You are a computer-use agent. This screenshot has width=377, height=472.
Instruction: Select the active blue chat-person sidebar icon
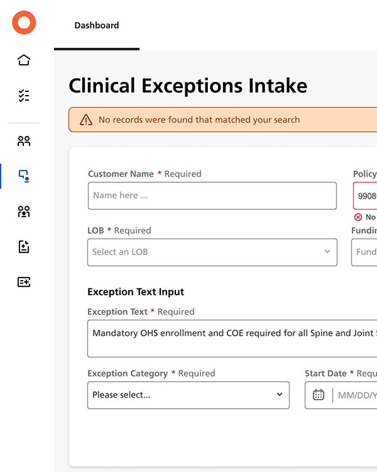click(x=24, y=176)
